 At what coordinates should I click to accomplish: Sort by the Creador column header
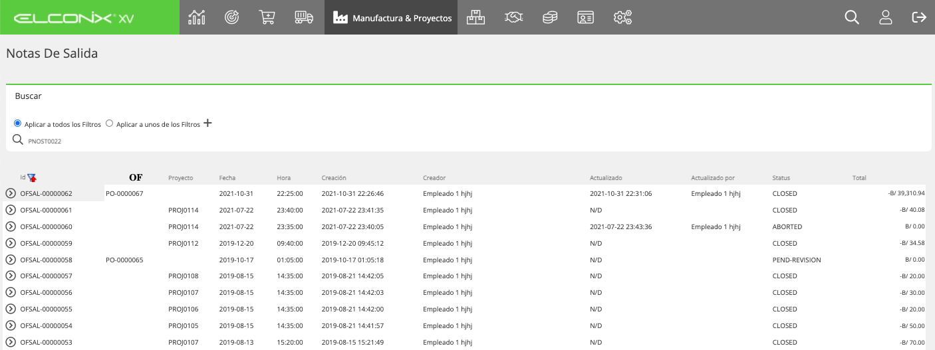tap(434, 178)
